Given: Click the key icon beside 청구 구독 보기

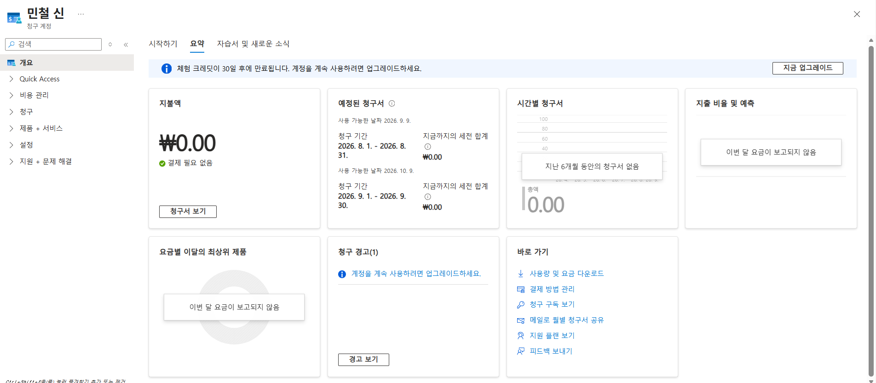Looking at the screenshot, I should (x=521, y=304).
